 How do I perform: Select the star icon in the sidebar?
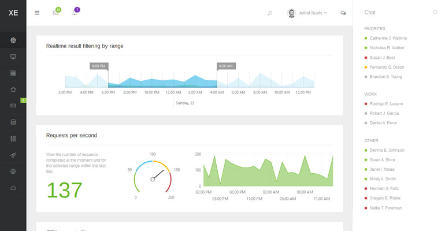coord(13,90)
